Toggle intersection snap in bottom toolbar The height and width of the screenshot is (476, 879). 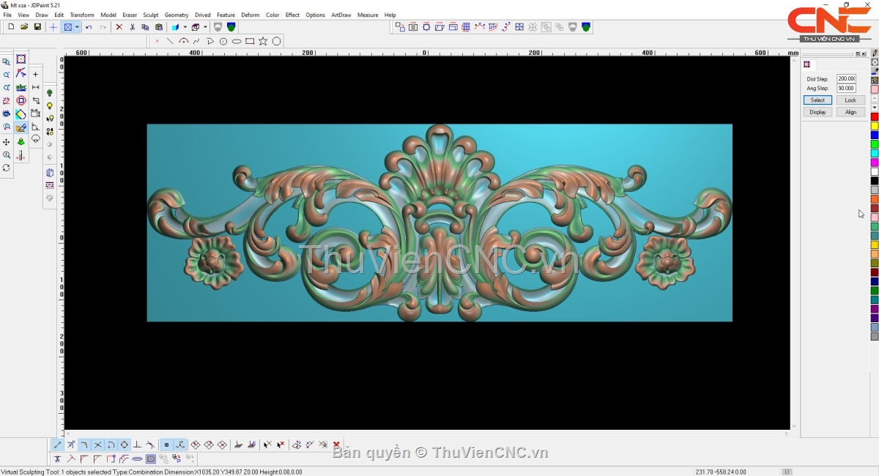coord(97,445)
